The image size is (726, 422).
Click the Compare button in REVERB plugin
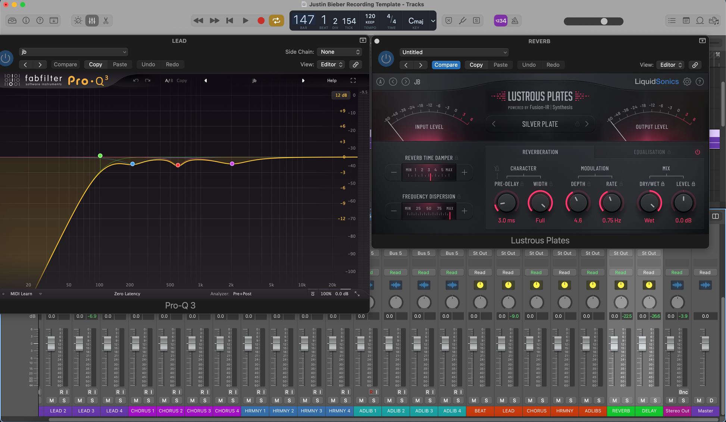(x=445, y=65)
